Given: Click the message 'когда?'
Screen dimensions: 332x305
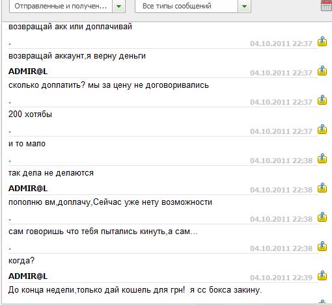Looking at the screenshot, I should [21, 261].
